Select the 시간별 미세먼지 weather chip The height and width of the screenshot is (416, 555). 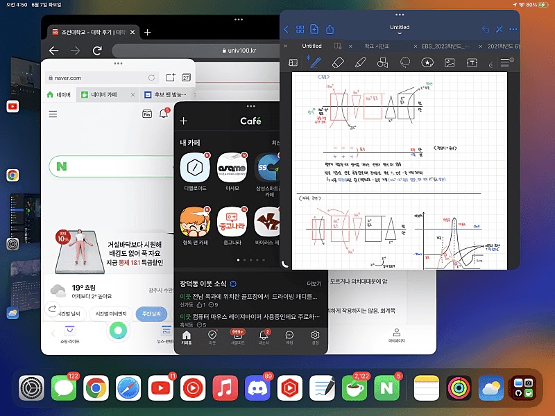click(x=111, y=314)
